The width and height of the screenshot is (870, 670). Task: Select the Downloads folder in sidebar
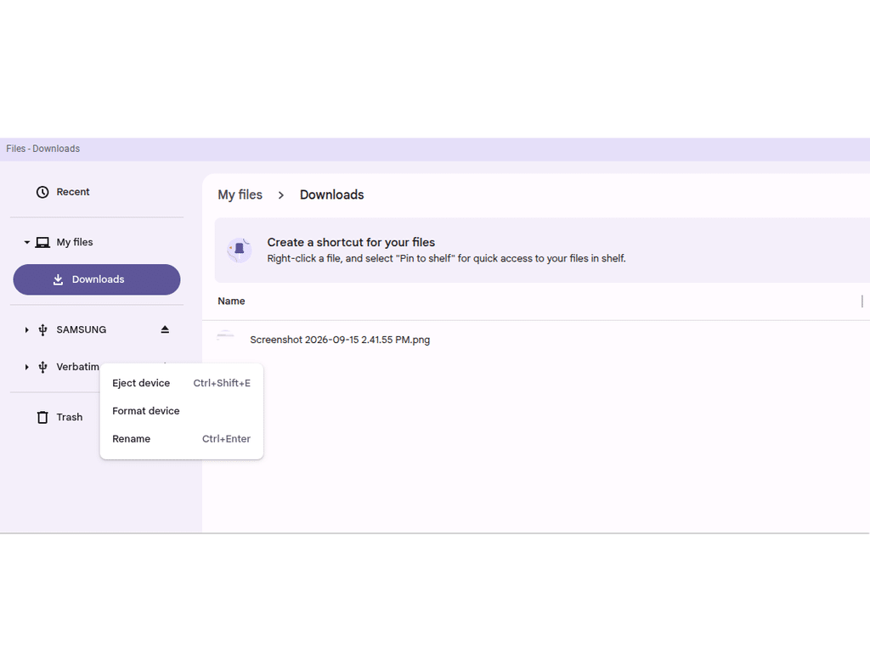[97, 279]
